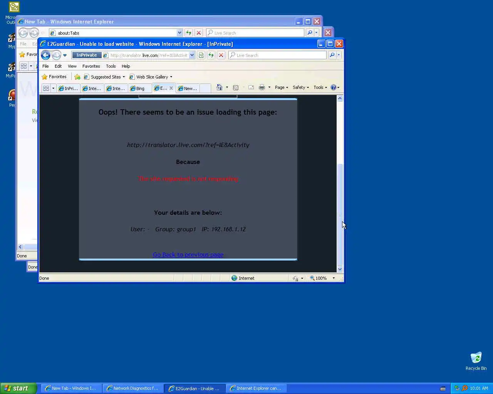493x394 pixels.
Task: Open the zoom level 100% control
Action: pos(319,278)
